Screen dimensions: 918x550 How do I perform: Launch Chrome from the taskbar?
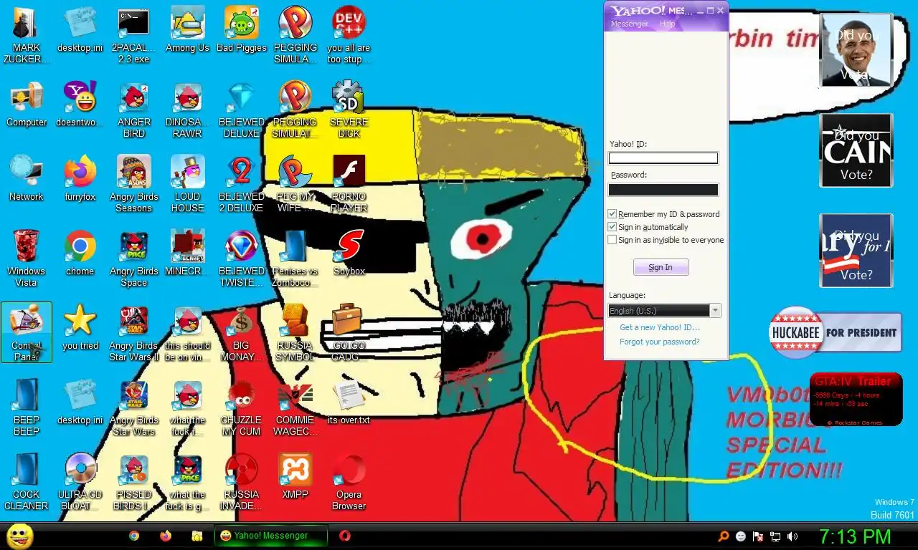[x=134, y=536]
